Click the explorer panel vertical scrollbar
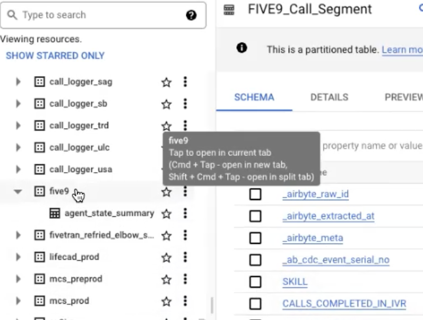 (211, 304)
